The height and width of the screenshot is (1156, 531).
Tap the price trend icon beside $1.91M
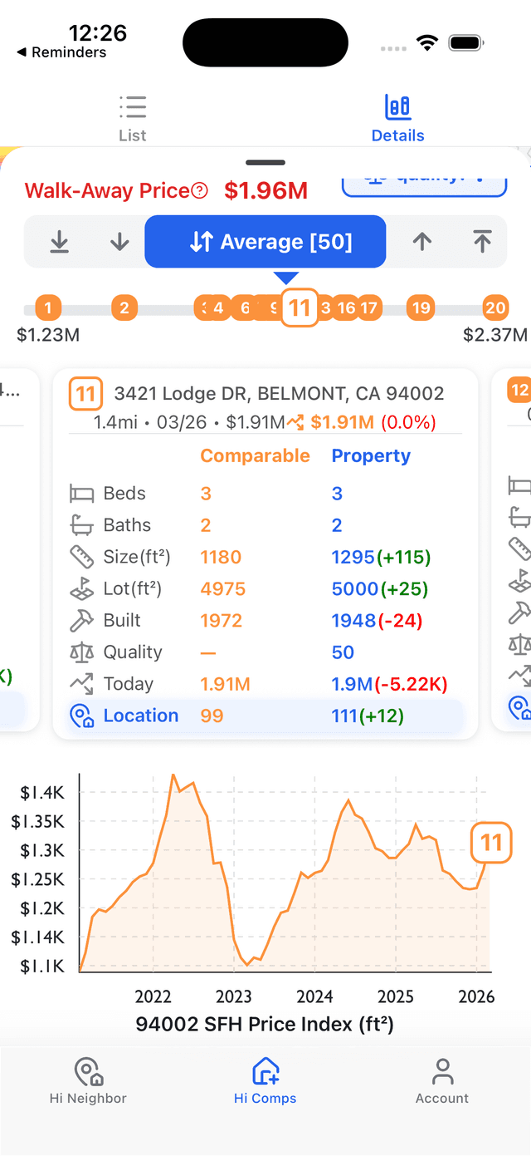click(x=297, y=423)
